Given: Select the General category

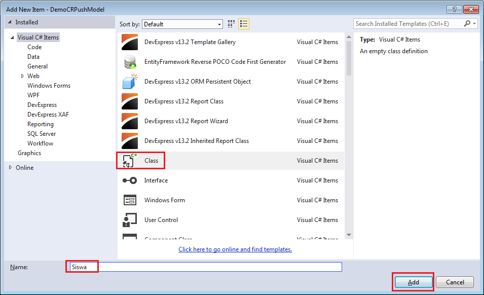Looking at the screenshot, I should (38, 66).
